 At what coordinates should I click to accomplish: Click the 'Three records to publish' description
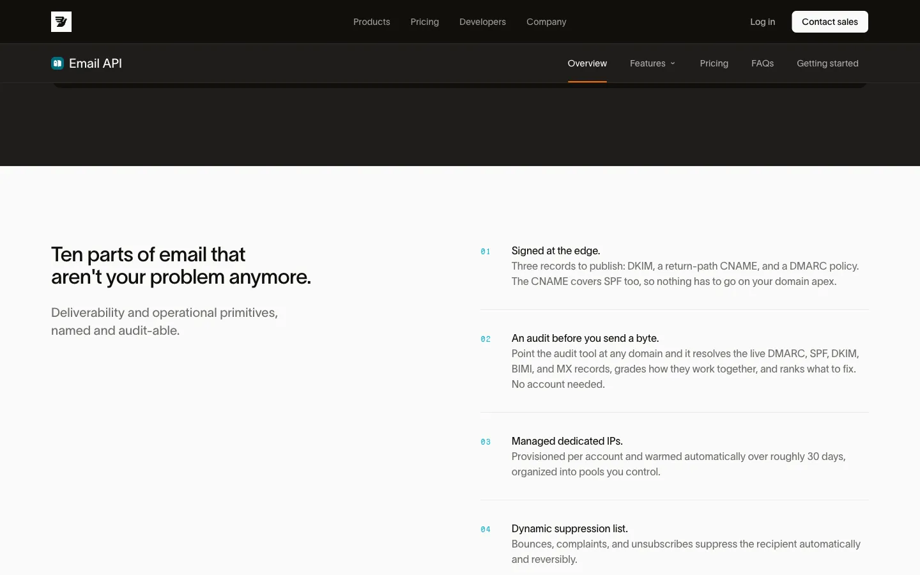[x=686, y=274]
